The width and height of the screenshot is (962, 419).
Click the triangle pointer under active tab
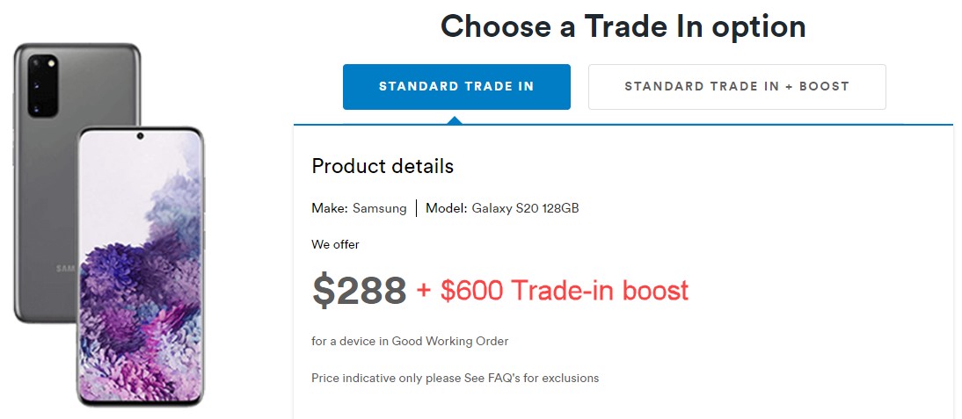coord(455,120)
